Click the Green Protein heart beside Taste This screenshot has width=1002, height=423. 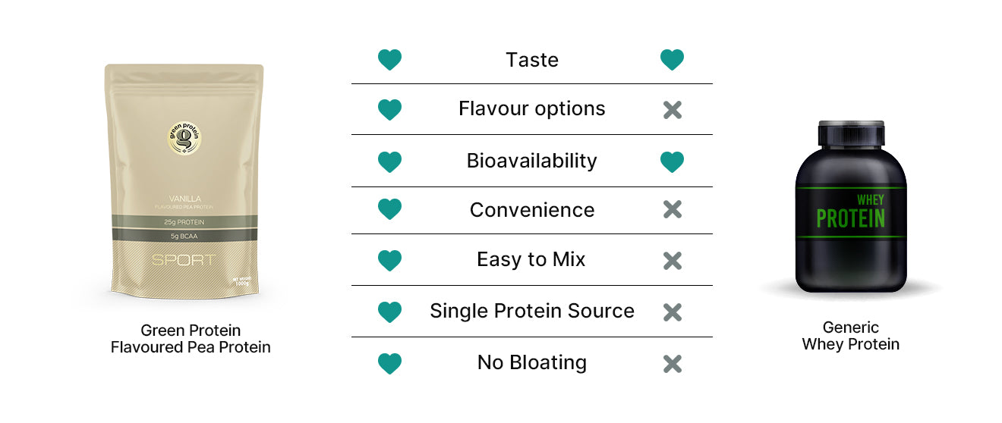tap(389, 60)
